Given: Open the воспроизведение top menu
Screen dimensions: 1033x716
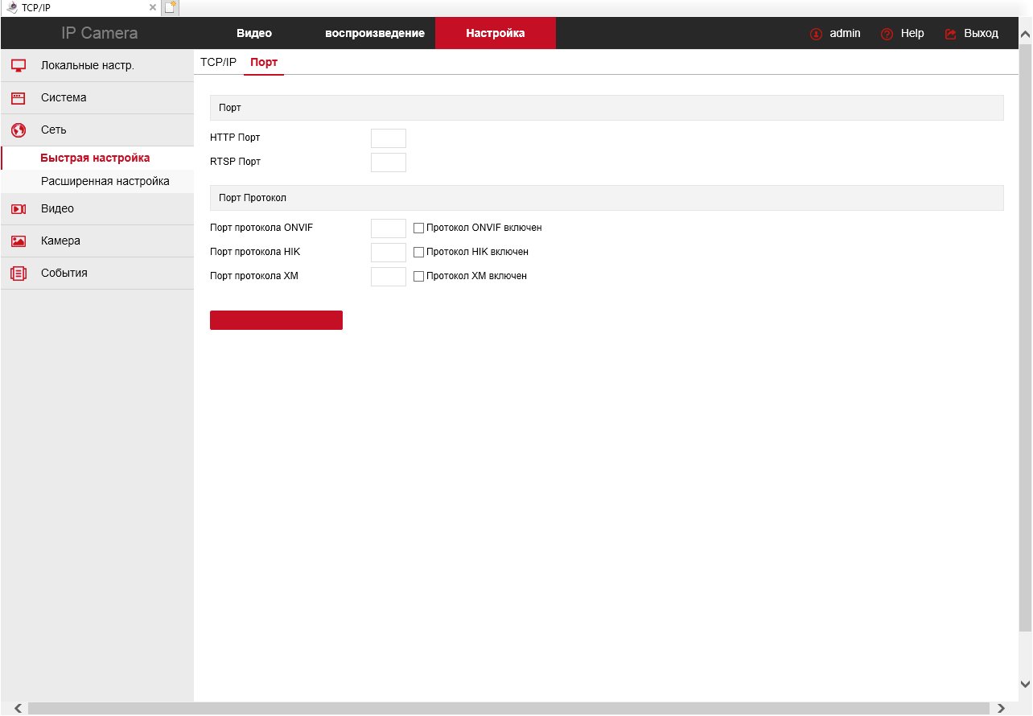Looking at the screenshot, I should pos(374,34).
